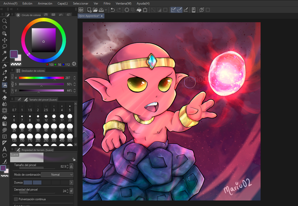The width and height of the screenshot is (298, 206).
Task: Select the transparent color swatch
Action: tap(16, 64)
